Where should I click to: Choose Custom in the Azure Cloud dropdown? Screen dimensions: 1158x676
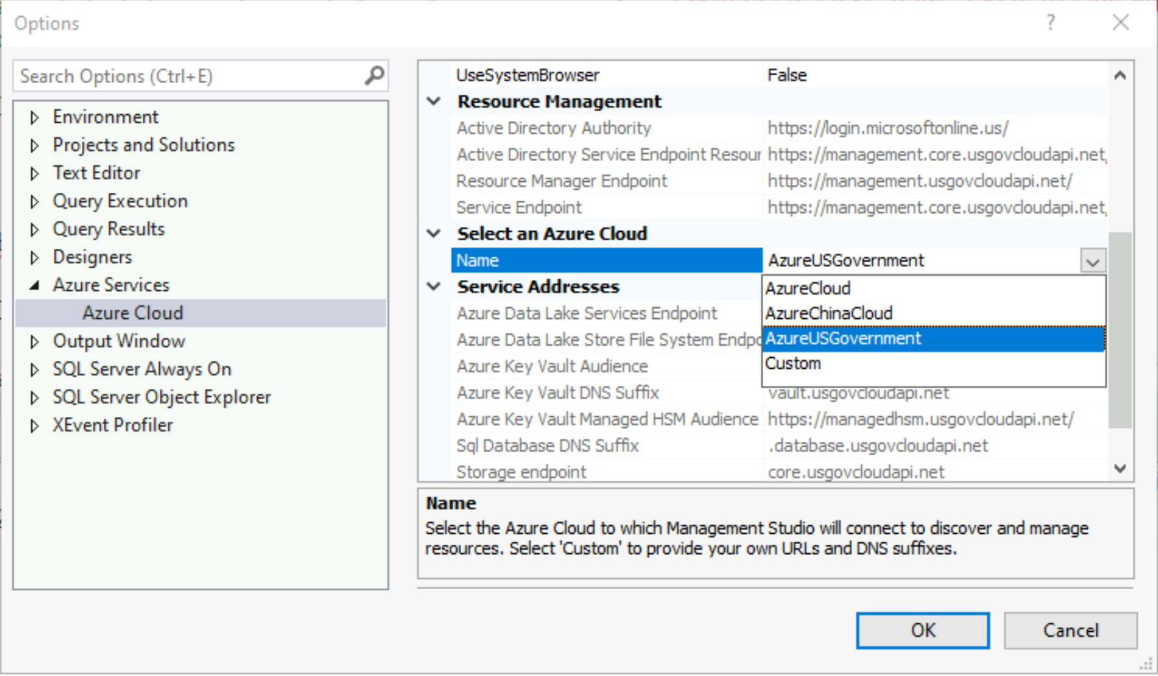(x=793, y=363)
